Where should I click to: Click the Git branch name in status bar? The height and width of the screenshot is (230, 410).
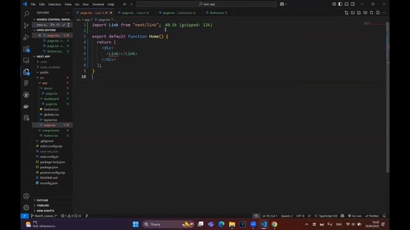click(44, 216)
